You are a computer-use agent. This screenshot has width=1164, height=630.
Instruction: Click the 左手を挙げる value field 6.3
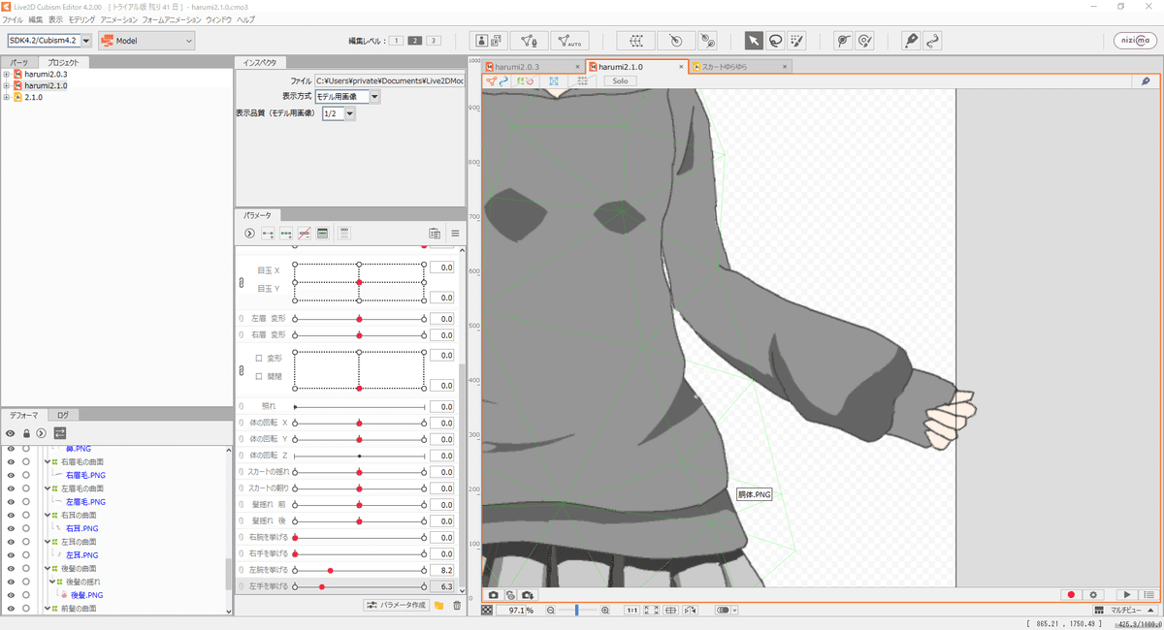(442, 586)
